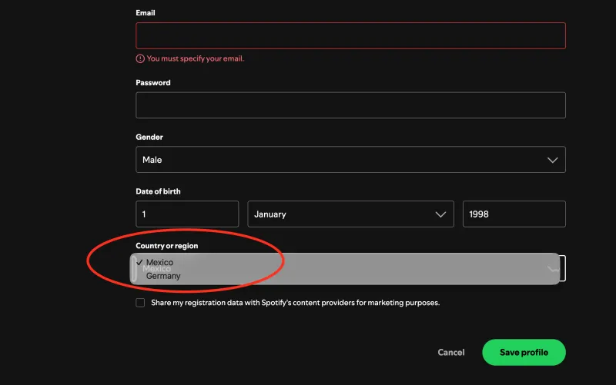The width and height of the screenshot is (616, 385).
Task: Tick the share registration data checkbox
Action: [x=140, y=303]
